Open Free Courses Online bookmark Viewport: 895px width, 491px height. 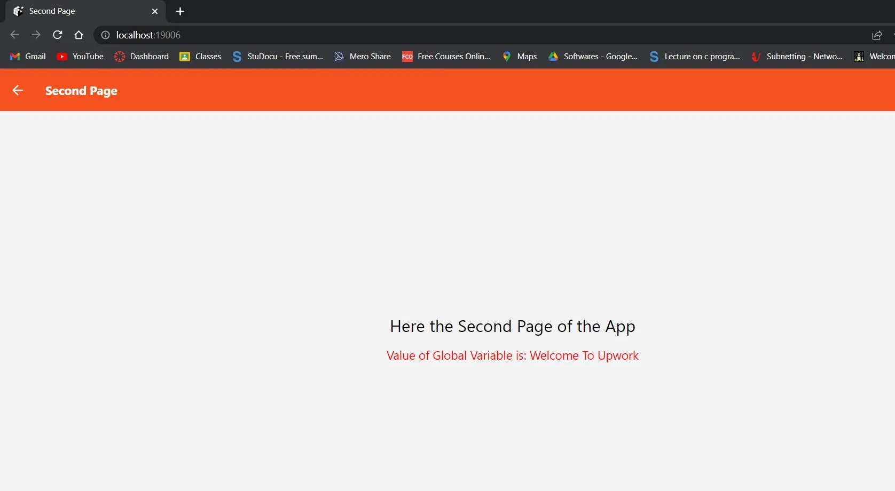(x=446, y=56)
